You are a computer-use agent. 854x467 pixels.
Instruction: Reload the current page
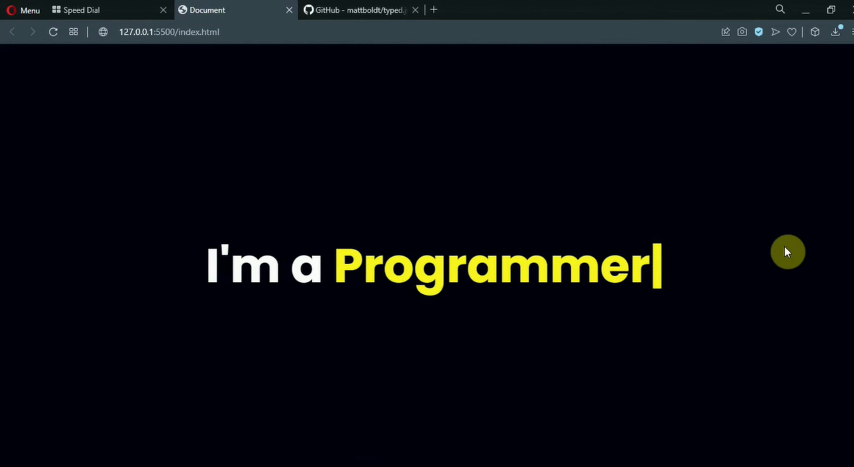[x=53, y=32]
